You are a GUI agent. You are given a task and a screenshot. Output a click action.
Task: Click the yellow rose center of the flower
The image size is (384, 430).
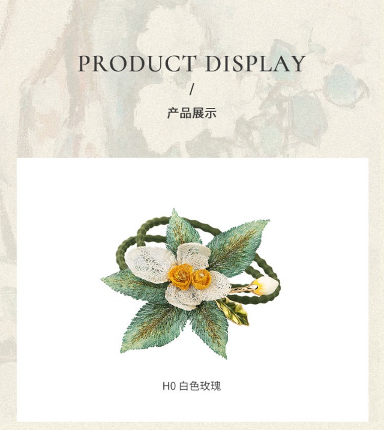[181, 276]
